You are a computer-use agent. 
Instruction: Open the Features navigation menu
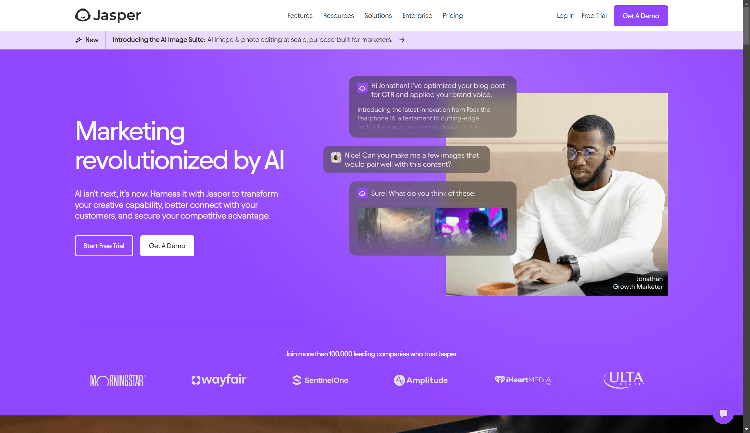click(300, 16)
